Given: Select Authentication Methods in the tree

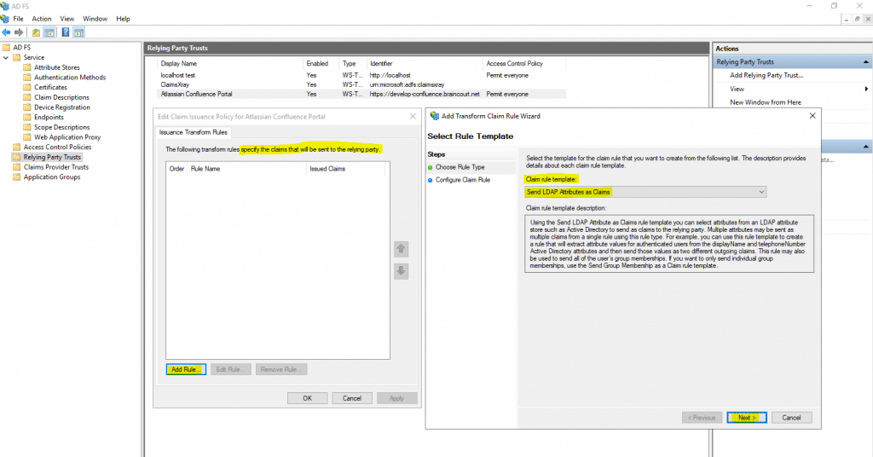Looking at the screenshot, I should 70,78.
